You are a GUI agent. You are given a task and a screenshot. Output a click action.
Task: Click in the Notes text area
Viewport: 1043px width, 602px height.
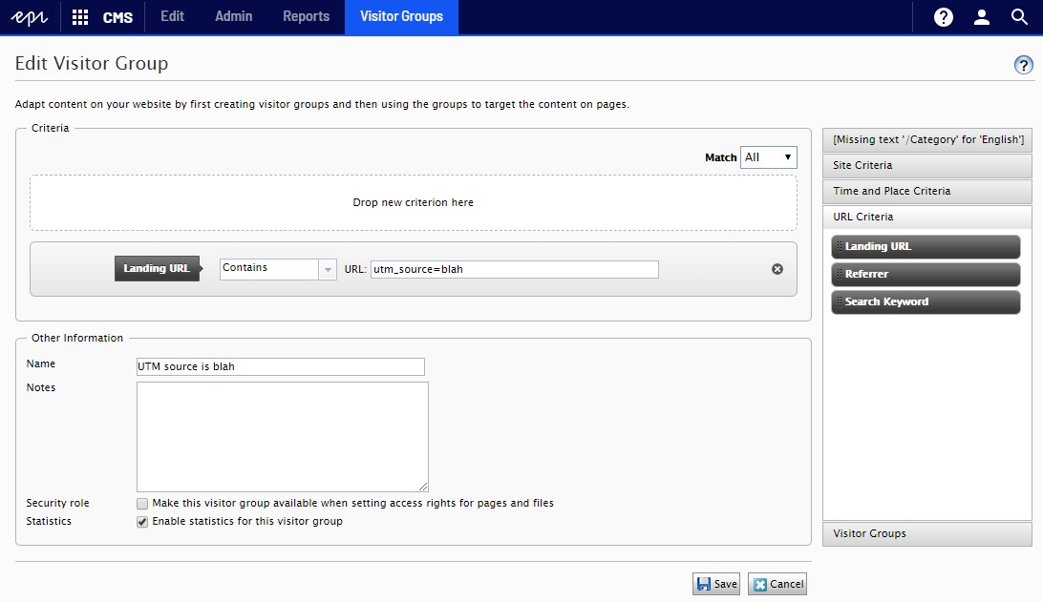[x=282, y=436]
